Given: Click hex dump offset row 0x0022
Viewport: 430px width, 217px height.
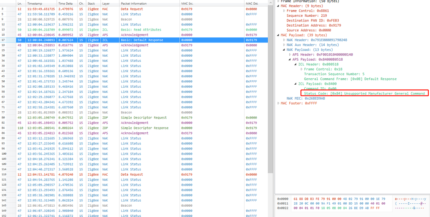Looking at the screenshot, I should (283, 208).
